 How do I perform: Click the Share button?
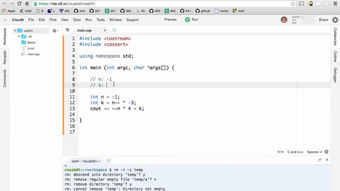[323, 20]
